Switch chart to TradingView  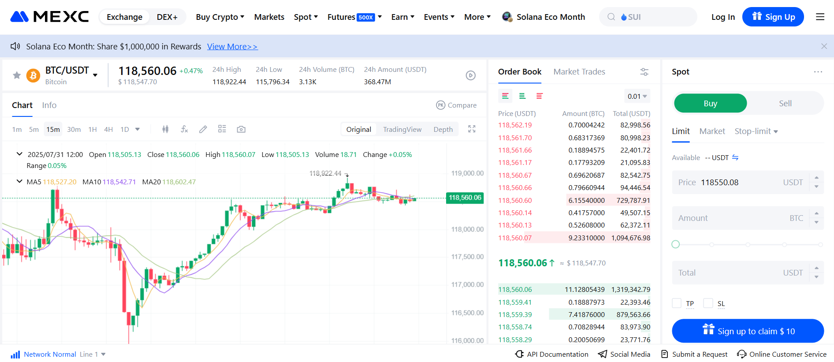402,129
